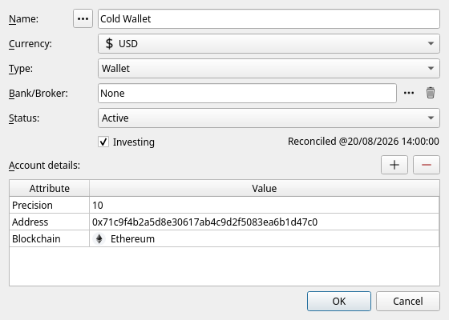Click the Name field containing Cold Wallet
Image resolution: width=449 pixels, height=320 pixels.
point(269,18)
